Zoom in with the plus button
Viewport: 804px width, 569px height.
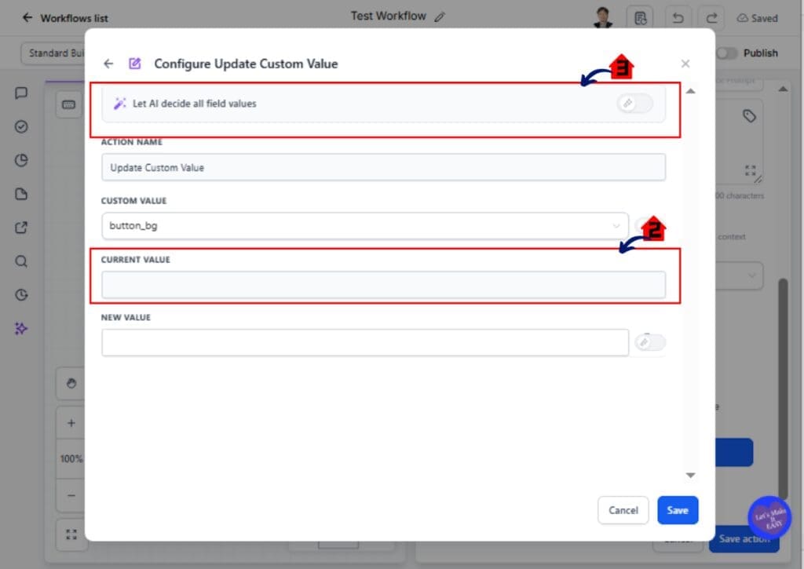pyautogui.click(x=71, y=423)
